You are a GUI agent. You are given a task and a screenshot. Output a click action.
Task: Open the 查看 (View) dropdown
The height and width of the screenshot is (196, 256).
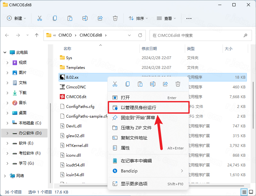[166, 18]
